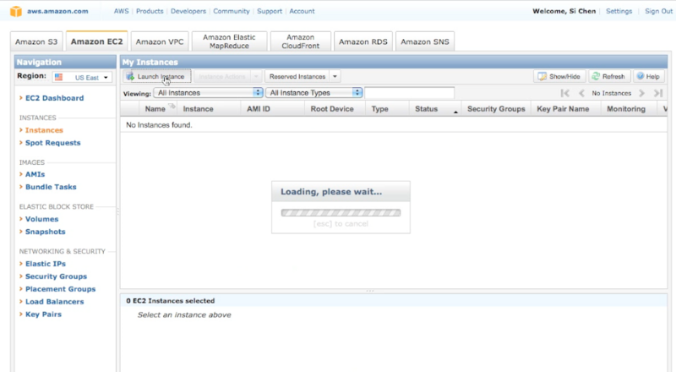Open the All Instance Types dropdown
Viewport: 676px width, 372px height.
313,93
